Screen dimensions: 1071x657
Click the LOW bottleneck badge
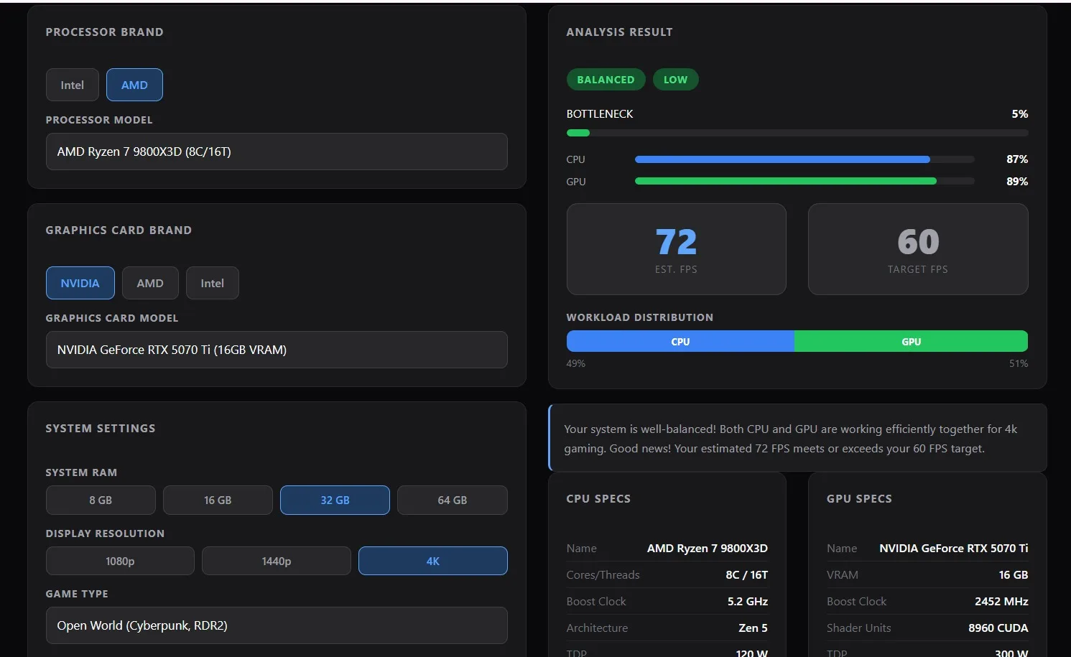point(675,80)
